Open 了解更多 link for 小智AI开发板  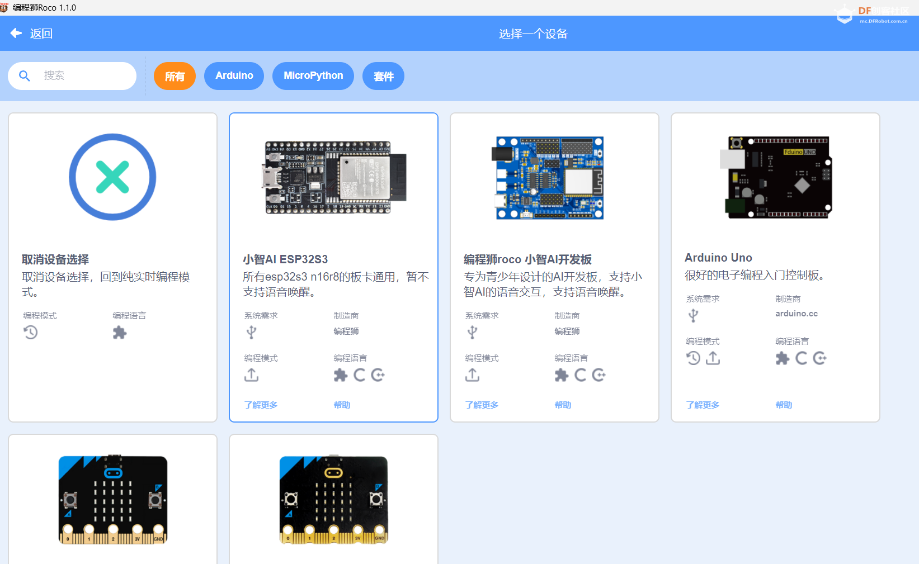(x=482, y=405)
